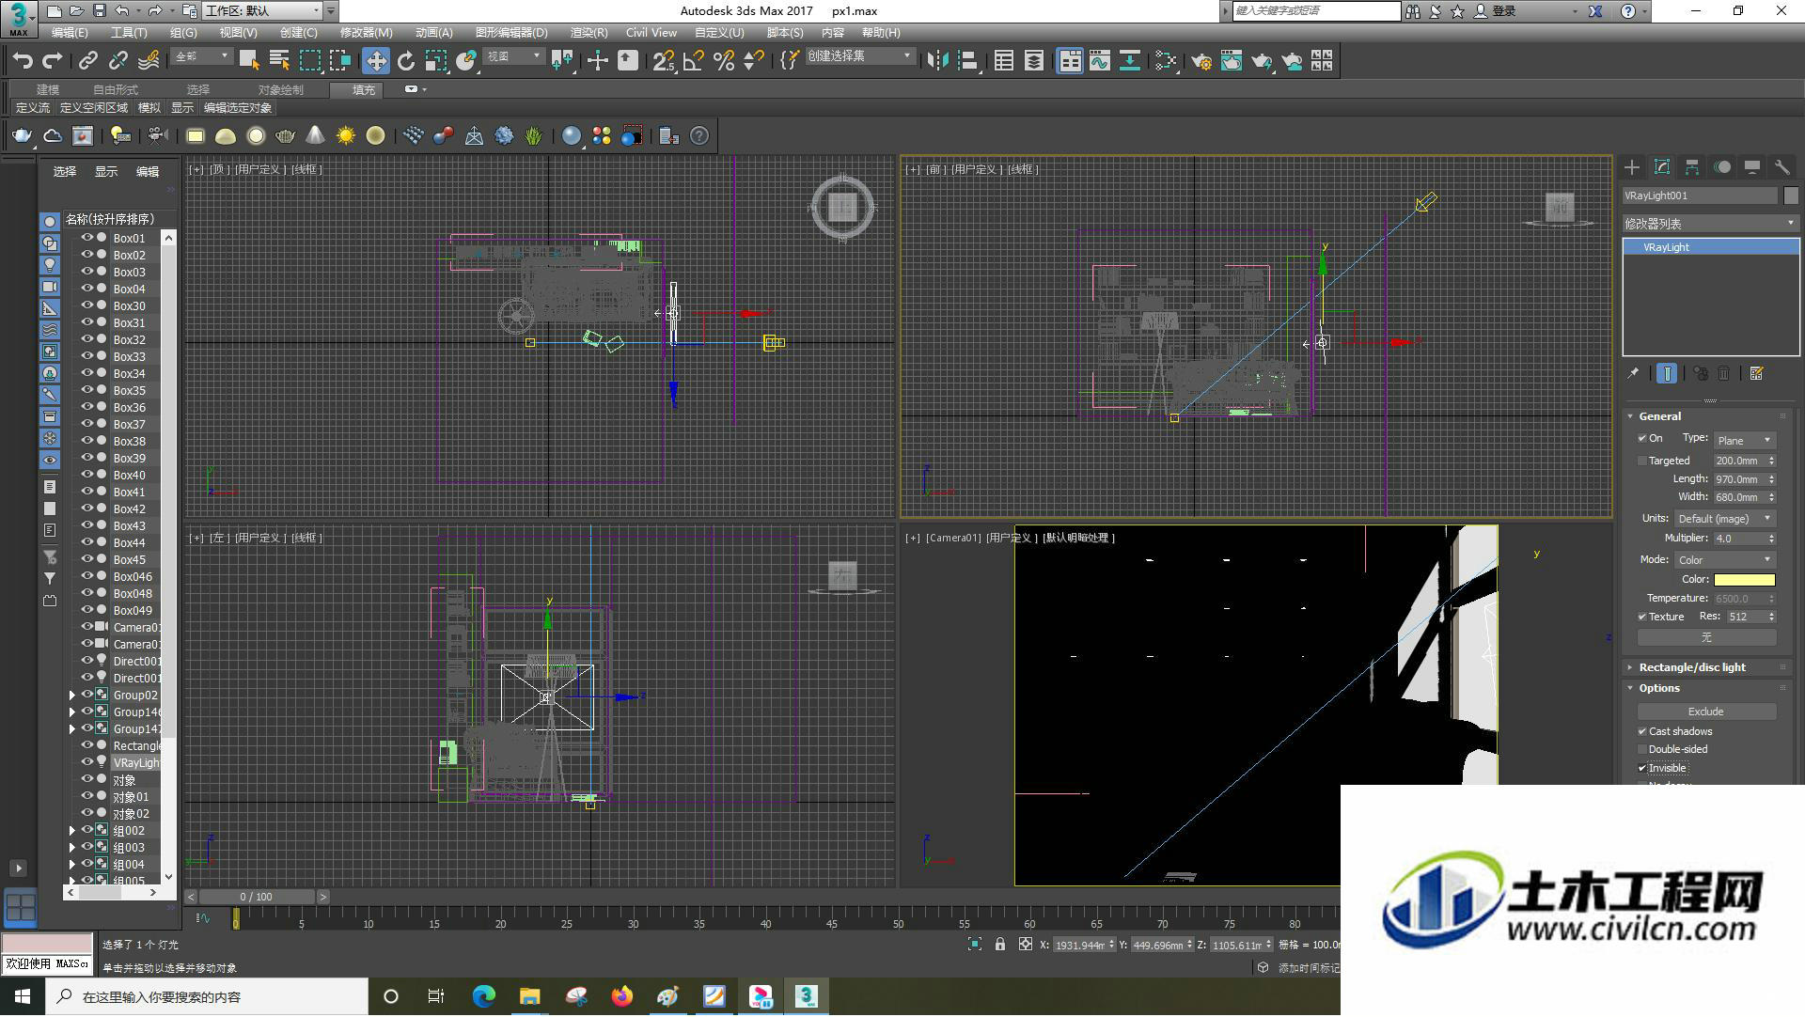Click the sun light icon in ribbon
This screenshot has width=1805, height=1017.
(346, 136)
